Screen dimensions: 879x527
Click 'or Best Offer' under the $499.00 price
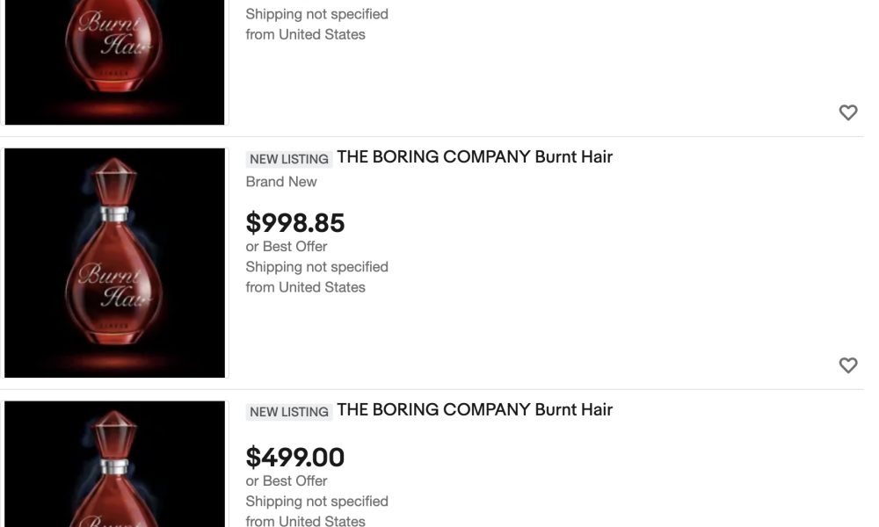286,481
